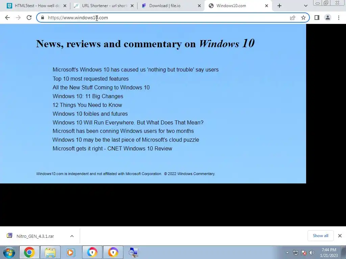Viewport: 346px width, 259px height.
Task: Show hidden system tray icons
Action: [x=287, y=253]
